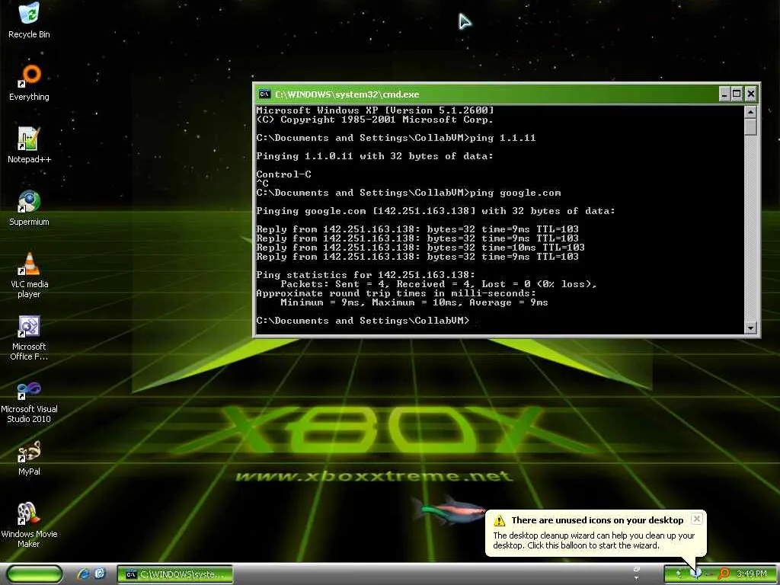Click the '(C) Copyright 1985-2001 Microsoft Corp.' line
This screenshot has width=780, height=585.
pyautogui.click(x=375, y=120)
